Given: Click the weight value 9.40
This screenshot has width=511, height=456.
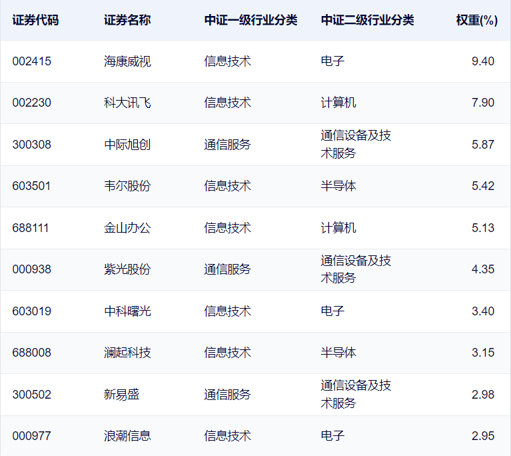Looking at the screenshot, I should [x=483, y=61].
